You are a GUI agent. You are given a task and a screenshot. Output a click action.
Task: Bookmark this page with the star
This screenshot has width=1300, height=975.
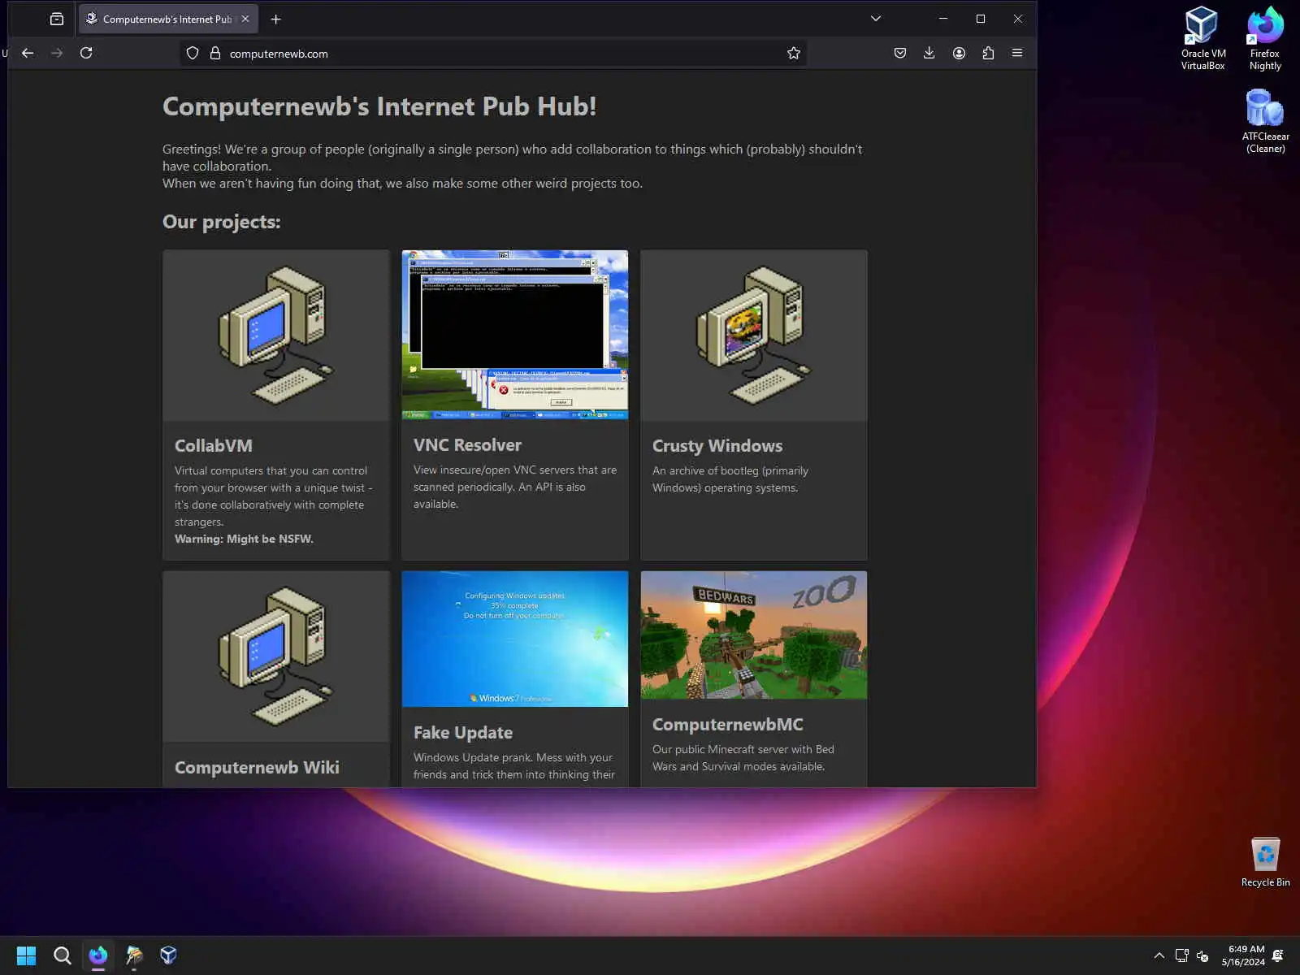(x=794, y=53)
